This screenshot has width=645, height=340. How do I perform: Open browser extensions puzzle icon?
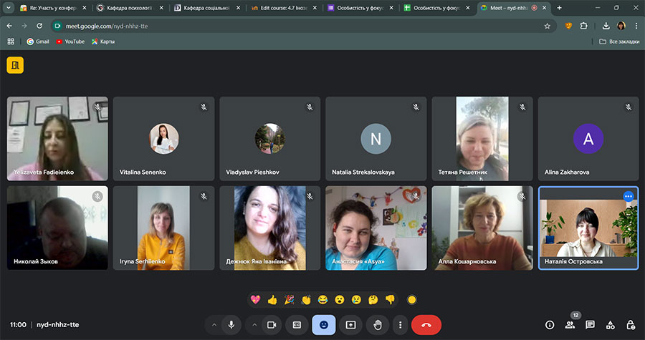[x=583, y=26]
